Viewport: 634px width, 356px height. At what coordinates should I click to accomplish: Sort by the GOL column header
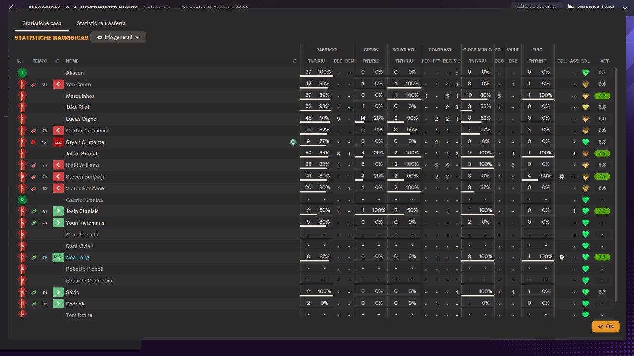561,61
